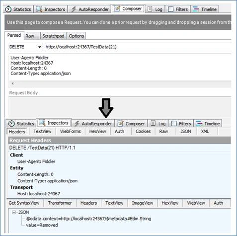Open the WebView response tab
The height and width of the screenshot is (236, 237).
[196, 203]
